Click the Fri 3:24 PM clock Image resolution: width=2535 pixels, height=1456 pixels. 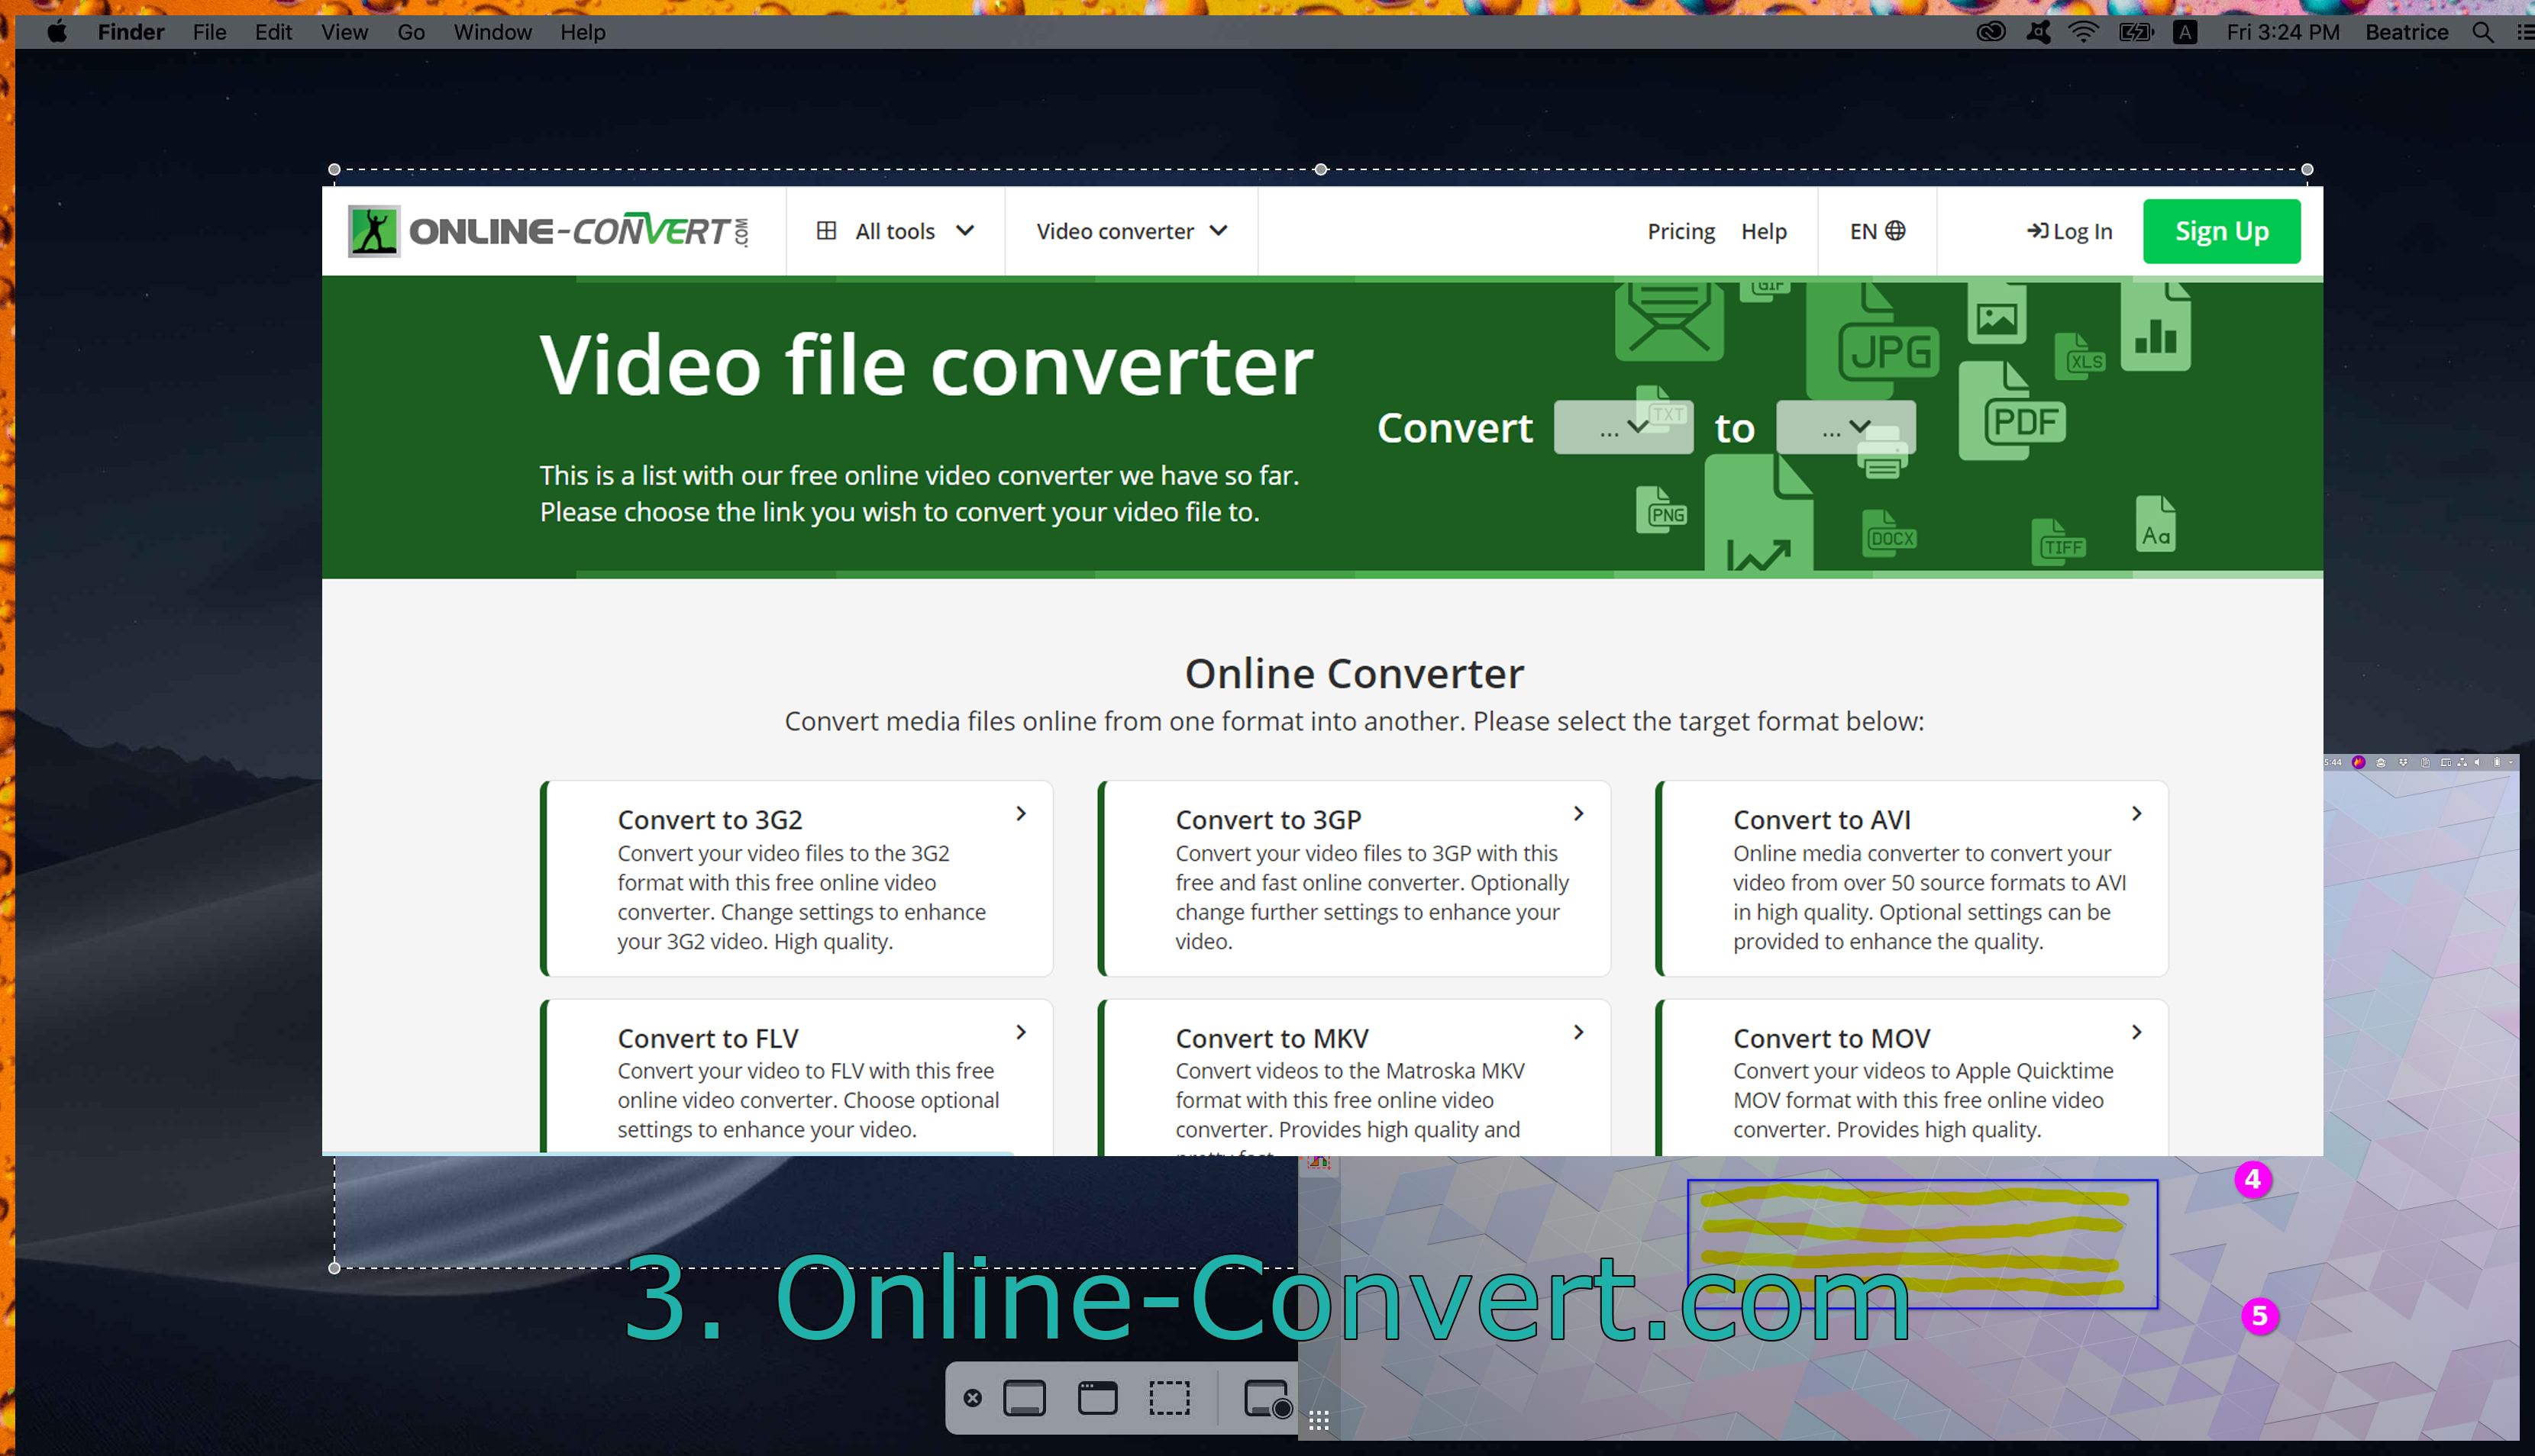point(2283,32)
